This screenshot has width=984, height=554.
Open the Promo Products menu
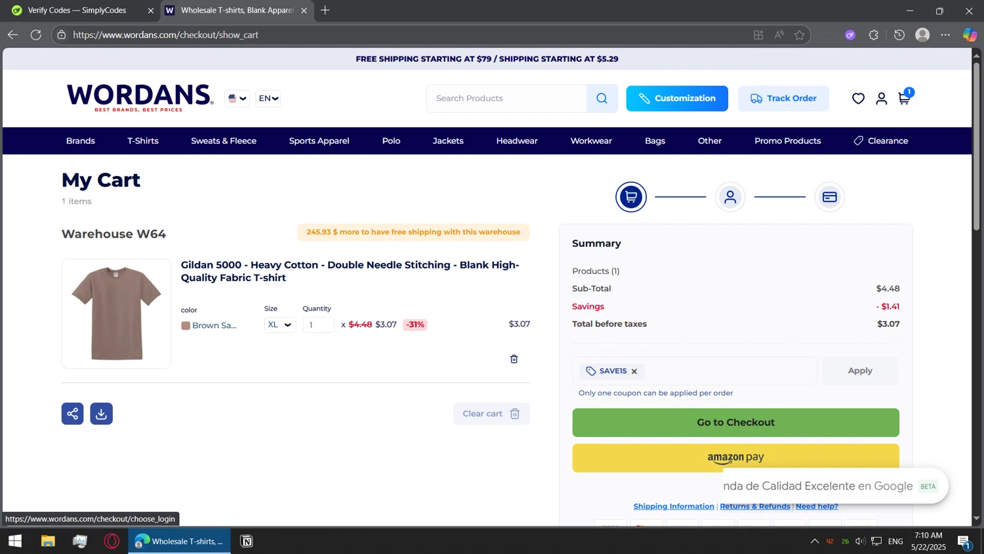coord(787,141)
